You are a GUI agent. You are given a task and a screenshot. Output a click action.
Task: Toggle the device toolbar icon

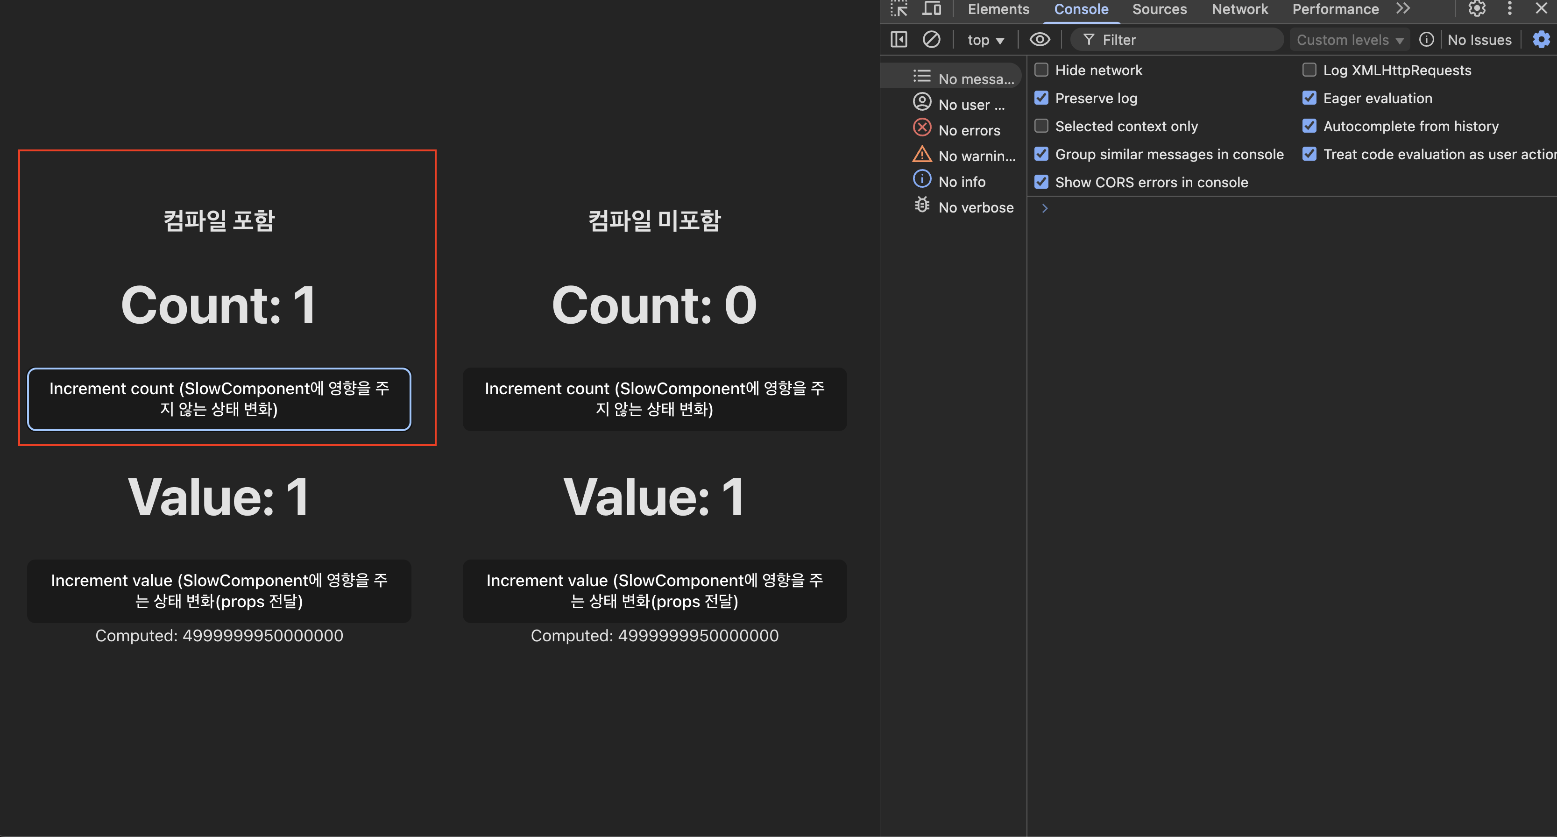[931, 9]
